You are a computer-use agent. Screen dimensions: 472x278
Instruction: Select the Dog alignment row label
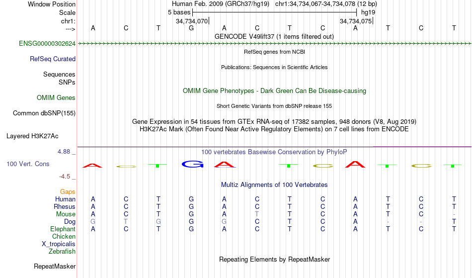tap(70, 222)
